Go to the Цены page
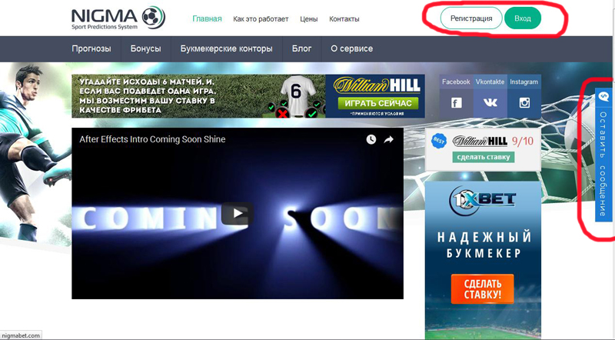This screenshot has height=340, width=615. (x=309, y=18)
